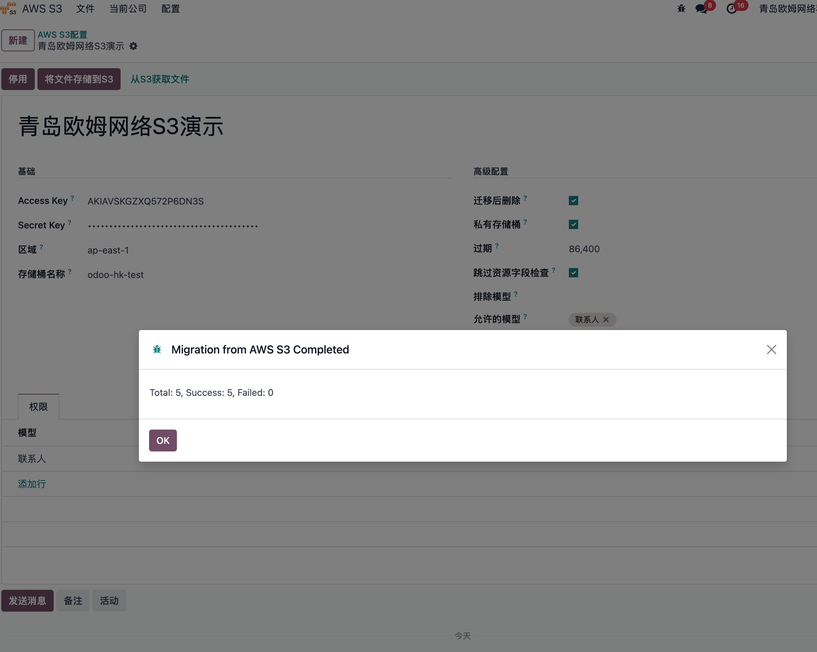Show help tooltip for Secret Key
Image resolution: width=817 pixels, height=652 pixels.
69,222
